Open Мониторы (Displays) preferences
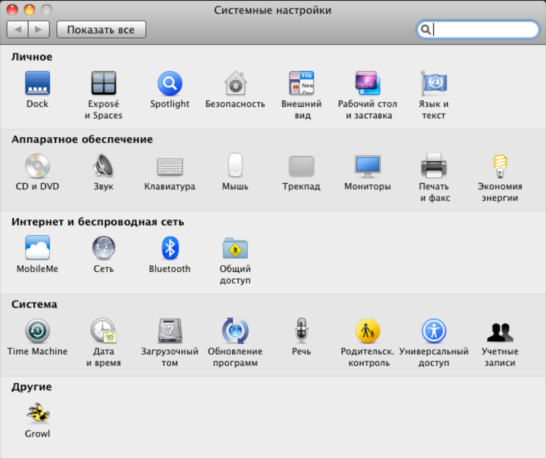This screenshot has width=546, height=458. [367, 166]
